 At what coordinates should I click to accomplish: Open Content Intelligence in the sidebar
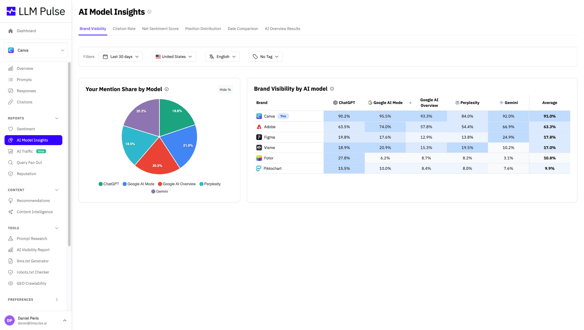click(35, 212)
